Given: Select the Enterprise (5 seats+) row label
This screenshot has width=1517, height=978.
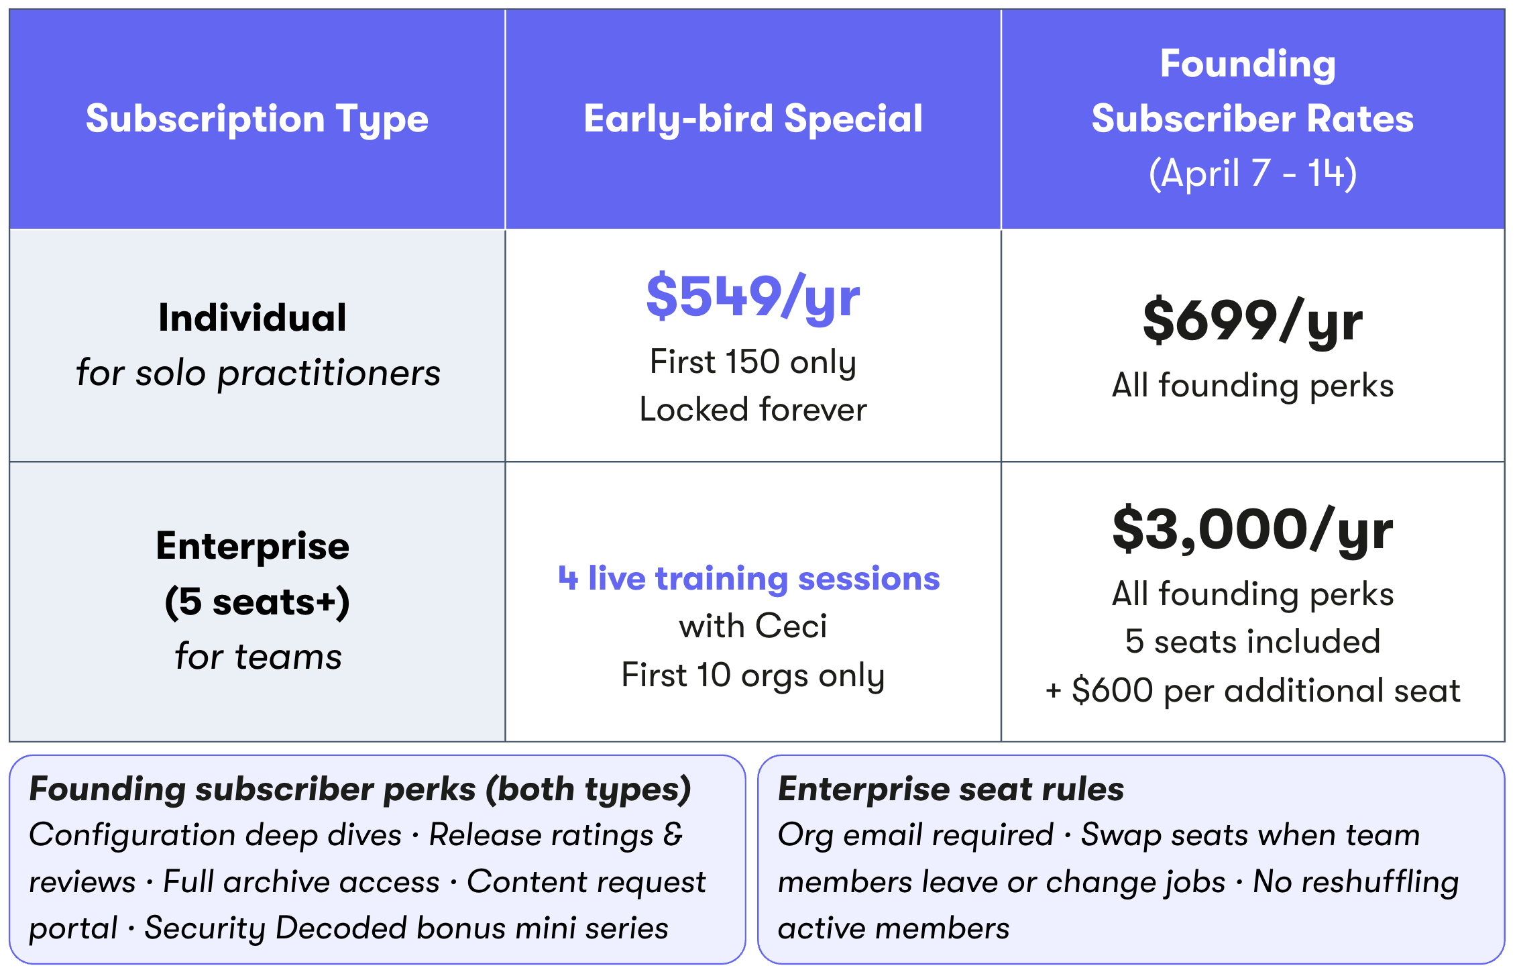Looking at the screenshot, I should [x=254, y=574].
